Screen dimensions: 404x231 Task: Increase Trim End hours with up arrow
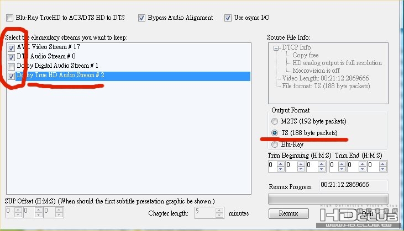342,164
